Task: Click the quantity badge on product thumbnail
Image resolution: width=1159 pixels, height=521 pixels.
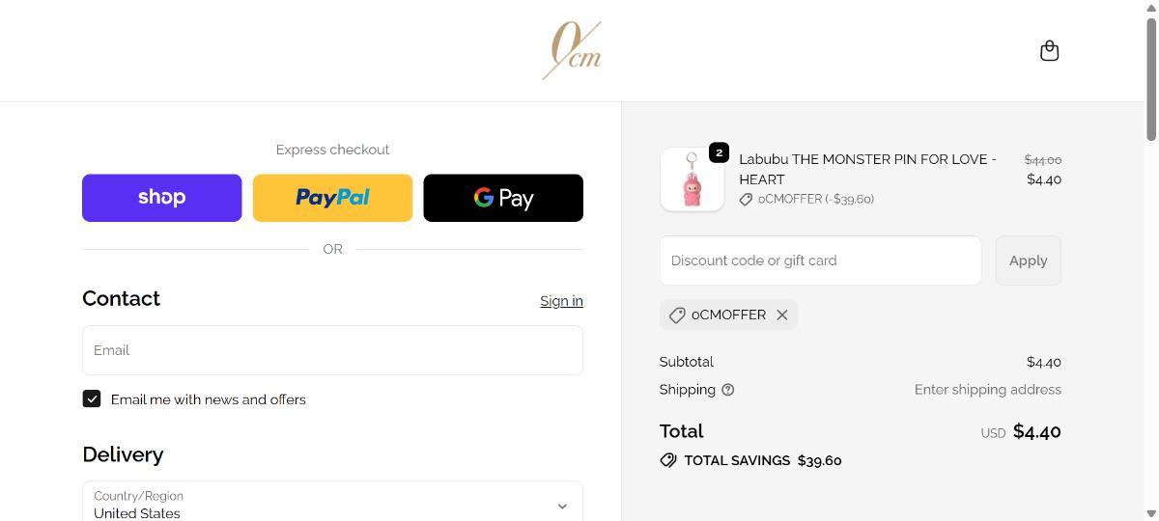Action: click(x=719, y=152)
